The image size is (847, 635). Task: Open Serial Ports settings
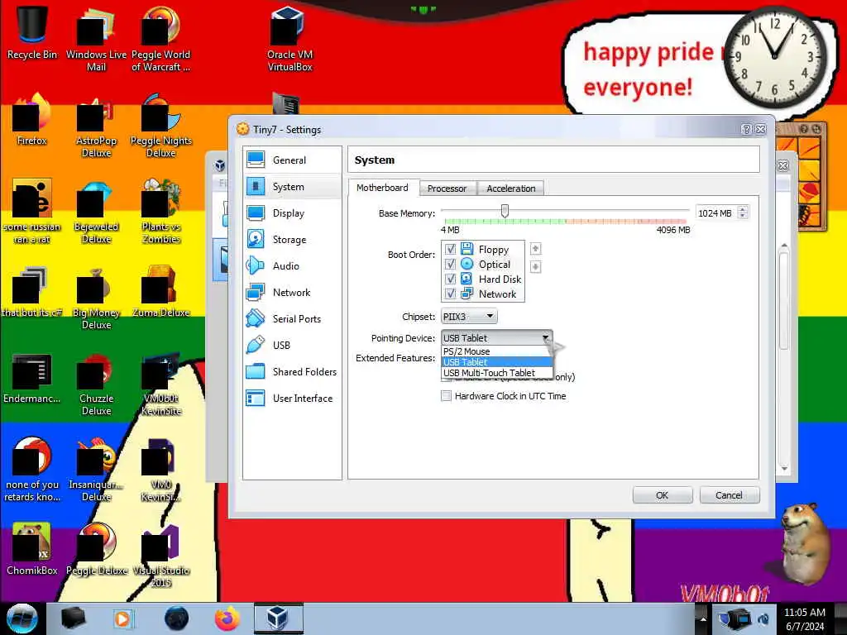292,318
